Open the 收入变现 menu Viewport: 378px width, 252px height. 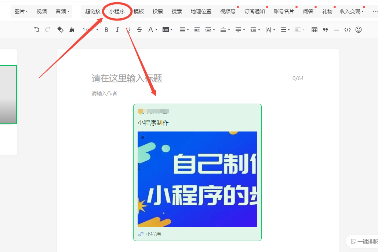352,11
